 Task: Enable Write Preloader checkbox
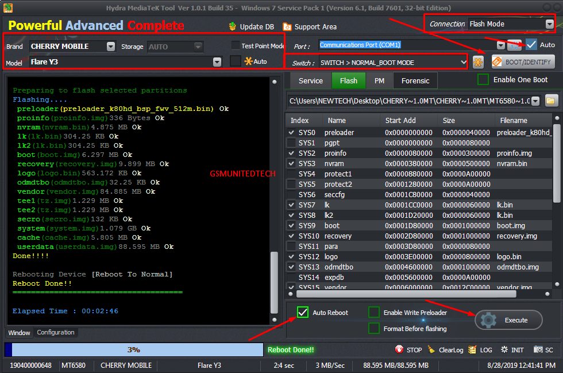[374, 312]
